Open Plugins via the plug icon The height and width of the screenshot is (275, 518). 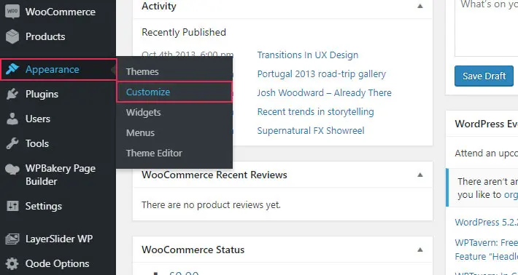tap(12, 94)
